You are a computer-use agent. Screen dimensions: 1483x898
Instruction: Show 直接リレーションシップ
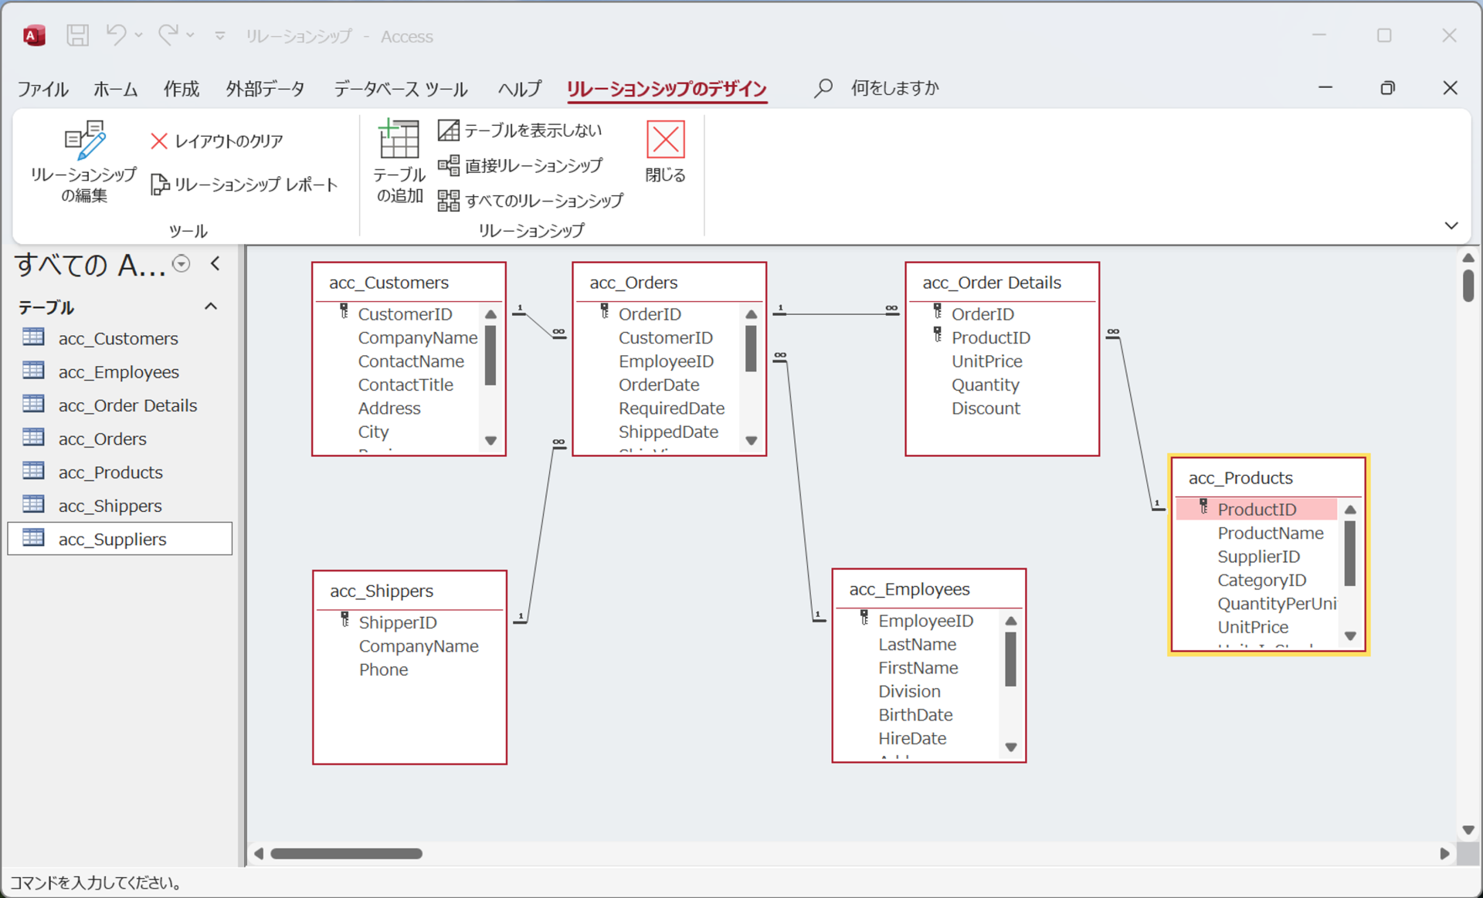520,165
